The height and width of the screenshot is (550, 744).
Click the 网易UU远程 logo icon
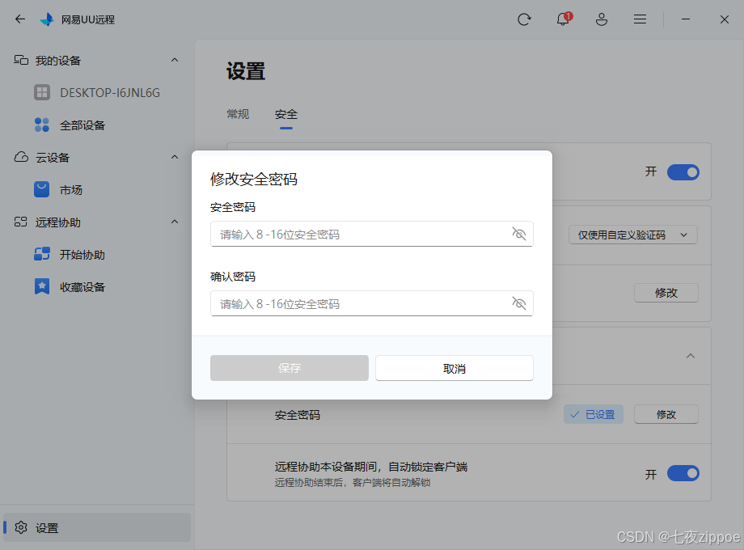[x=47, y=19]
